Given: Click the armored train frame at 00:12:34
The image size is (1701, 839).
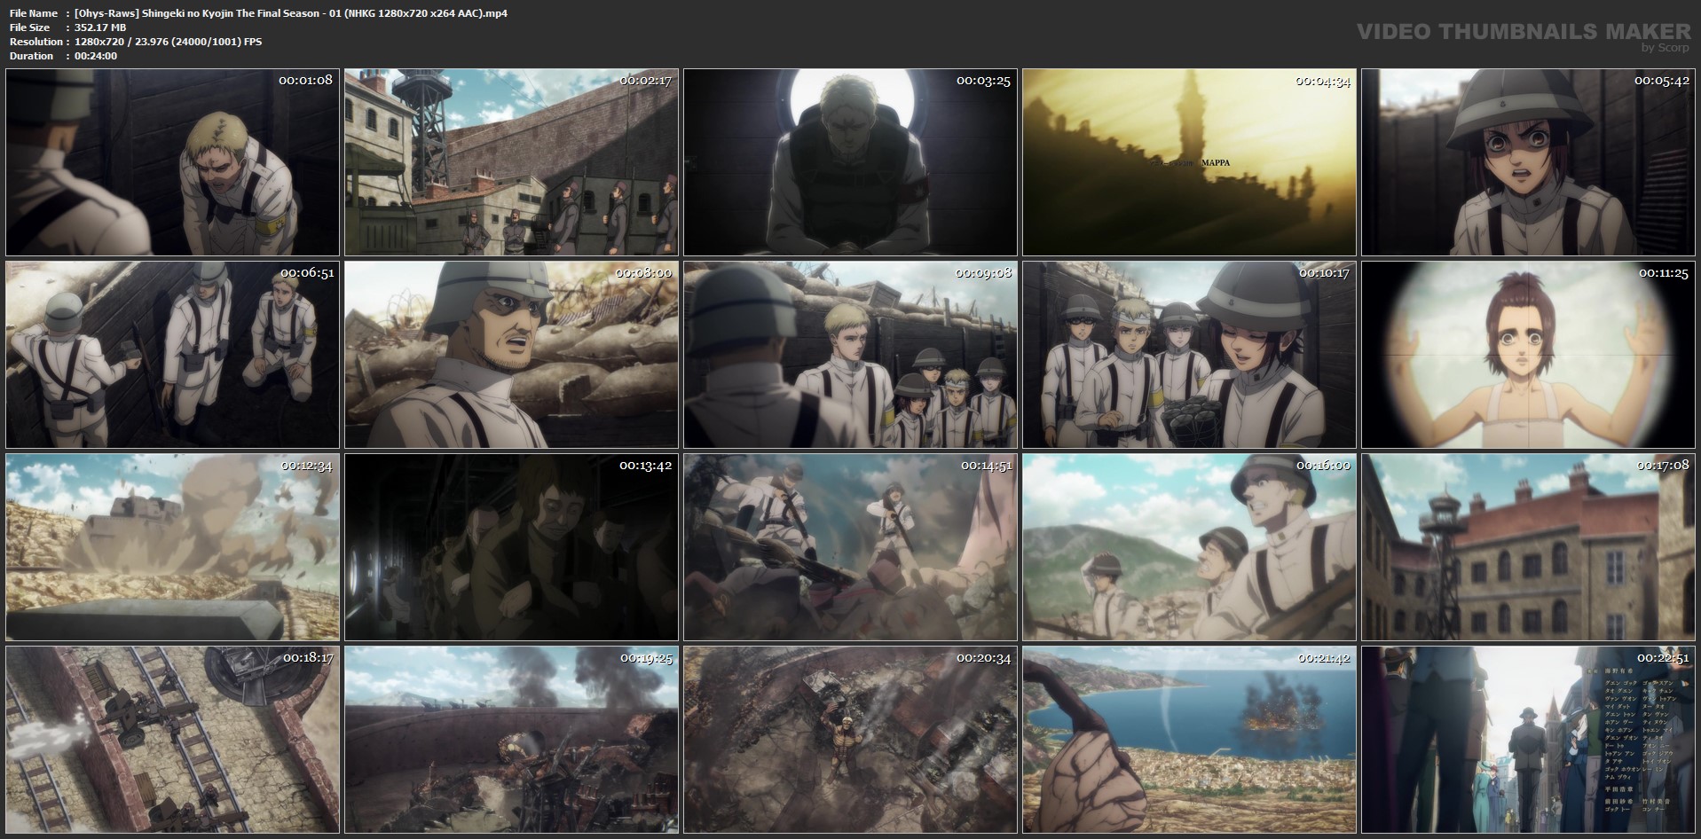Looking at the screenshot, I should [172, 547].
